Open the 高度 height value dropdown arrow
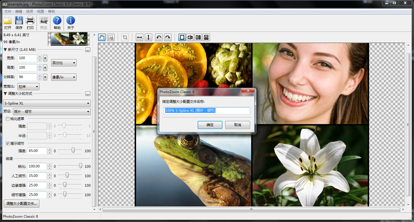Screen dimensions: 414x222 [x=45, y=67]
